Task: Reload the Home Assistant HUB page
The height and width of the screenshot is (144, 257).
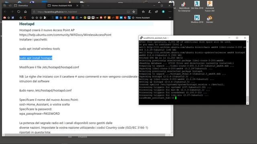Action: pyautogui.click(x=19, y=12)
